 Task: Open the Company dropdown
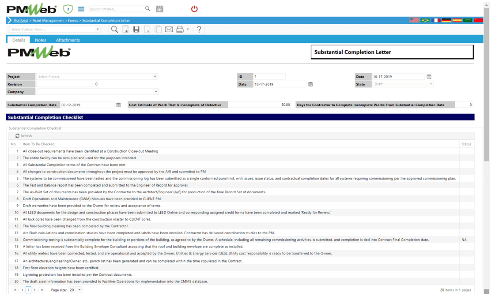(156, 91)
